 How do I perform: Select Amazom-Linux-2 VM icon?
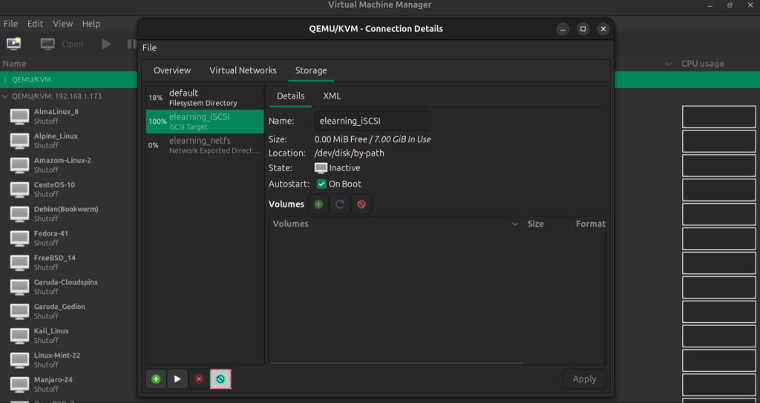[20, 165]
